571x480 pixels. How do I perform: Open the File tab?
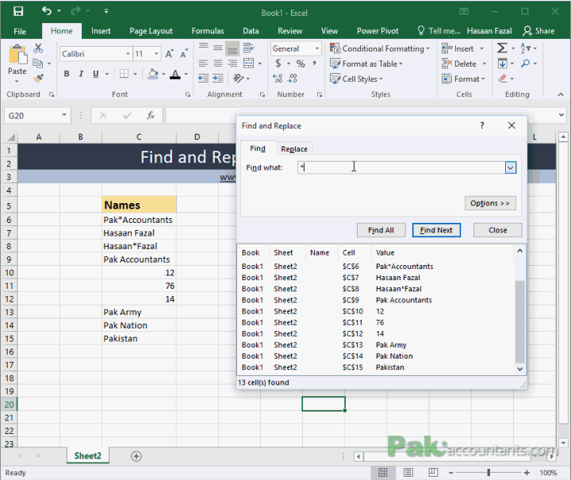pos(20,31)
